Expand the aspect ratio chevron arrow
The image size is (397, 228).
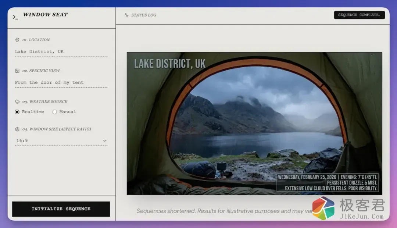point(104,141)
